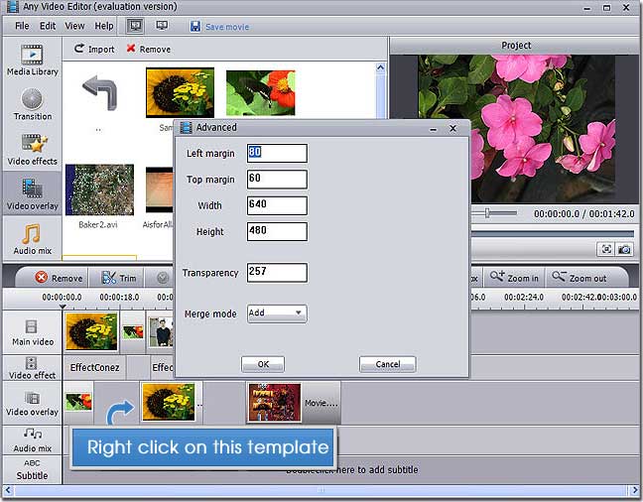This screenshot has height=502, width=643.
Task: Open the File menu
Action: (x=22, y=26)
